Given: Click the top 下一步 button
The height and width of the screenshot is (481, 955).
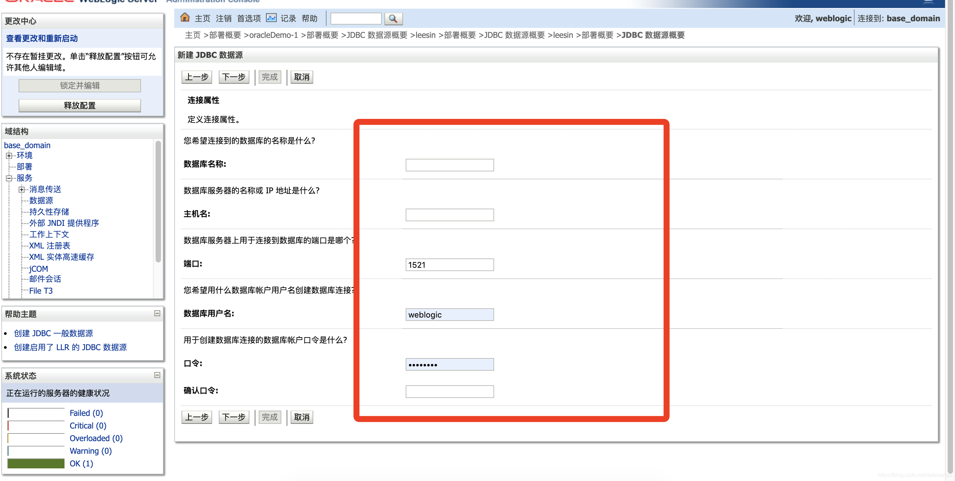Looking at the screenshot, I should (x=233, y=77).
